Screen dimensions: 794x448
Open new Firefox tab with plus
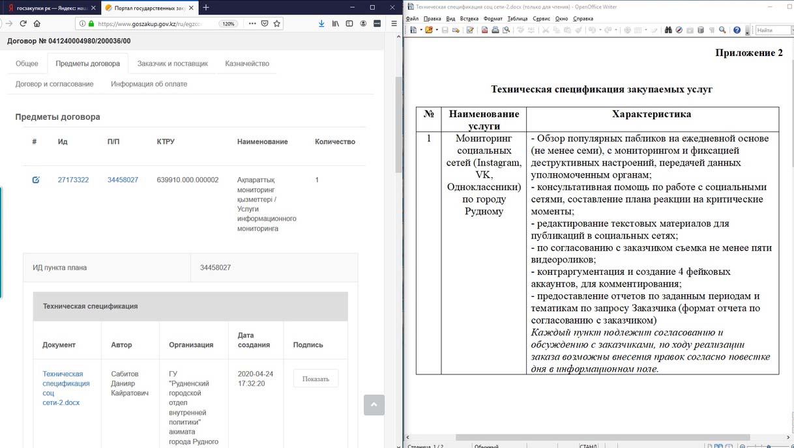tap(206, 7)
